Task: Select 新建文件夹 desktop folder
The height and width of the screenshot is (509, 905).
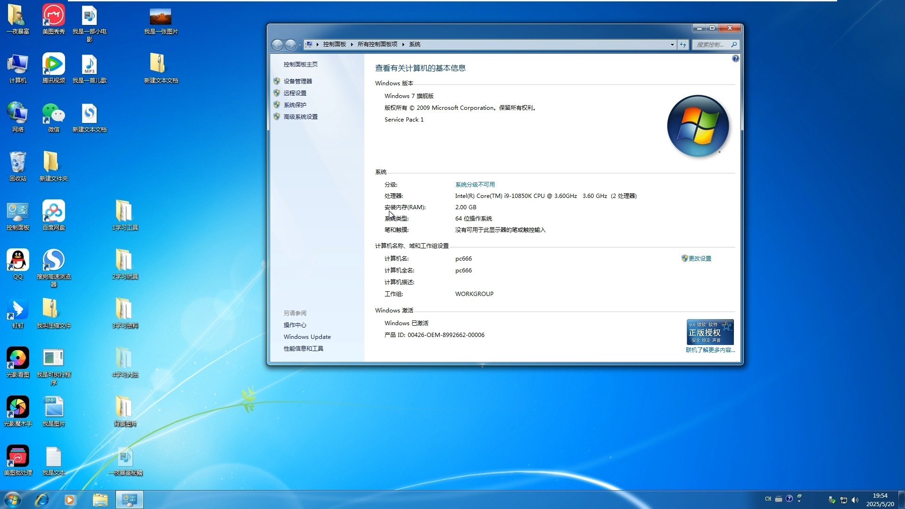Action: (x=53, y=167)
